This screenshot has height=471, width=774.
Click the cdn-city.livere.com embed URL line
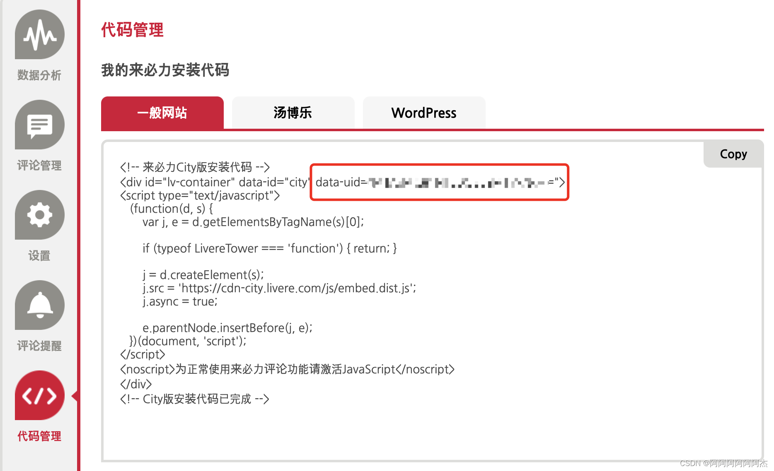279,288
